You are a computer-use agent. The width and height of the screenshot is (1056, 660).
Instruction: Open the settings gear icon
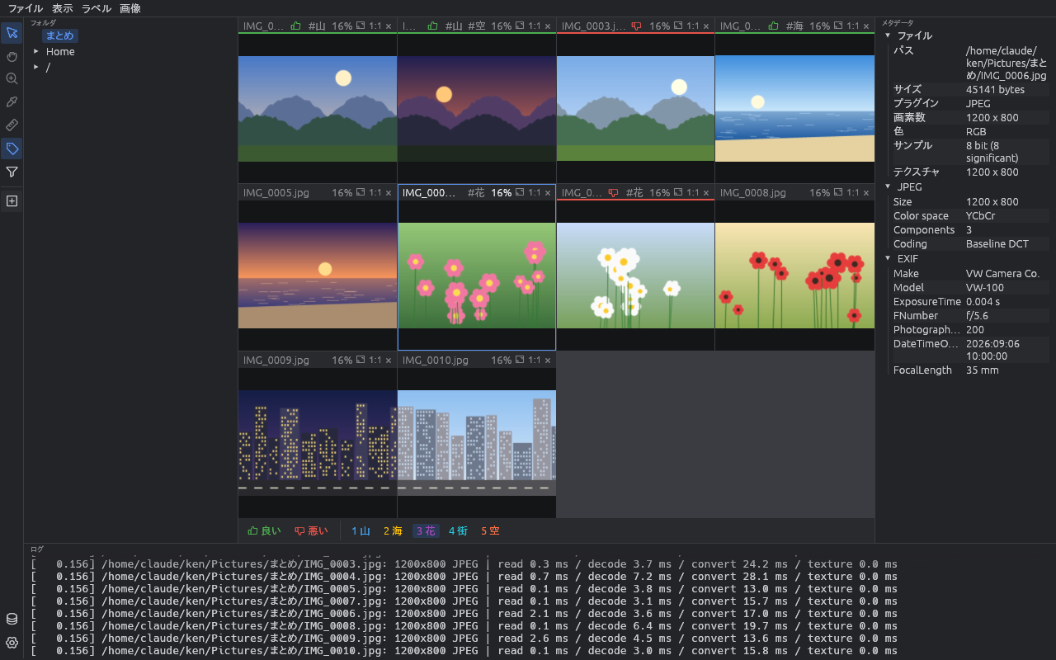pos(12,642)
